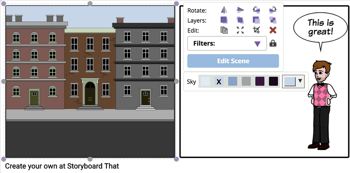
Task: Delete the scene with the red X
Action: (273, 30)
